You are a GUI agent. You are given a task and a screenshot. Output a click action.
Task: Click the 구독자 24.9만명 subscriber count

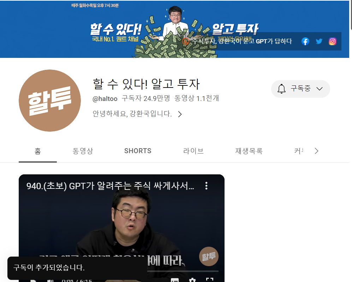click(x=146, y=98)
